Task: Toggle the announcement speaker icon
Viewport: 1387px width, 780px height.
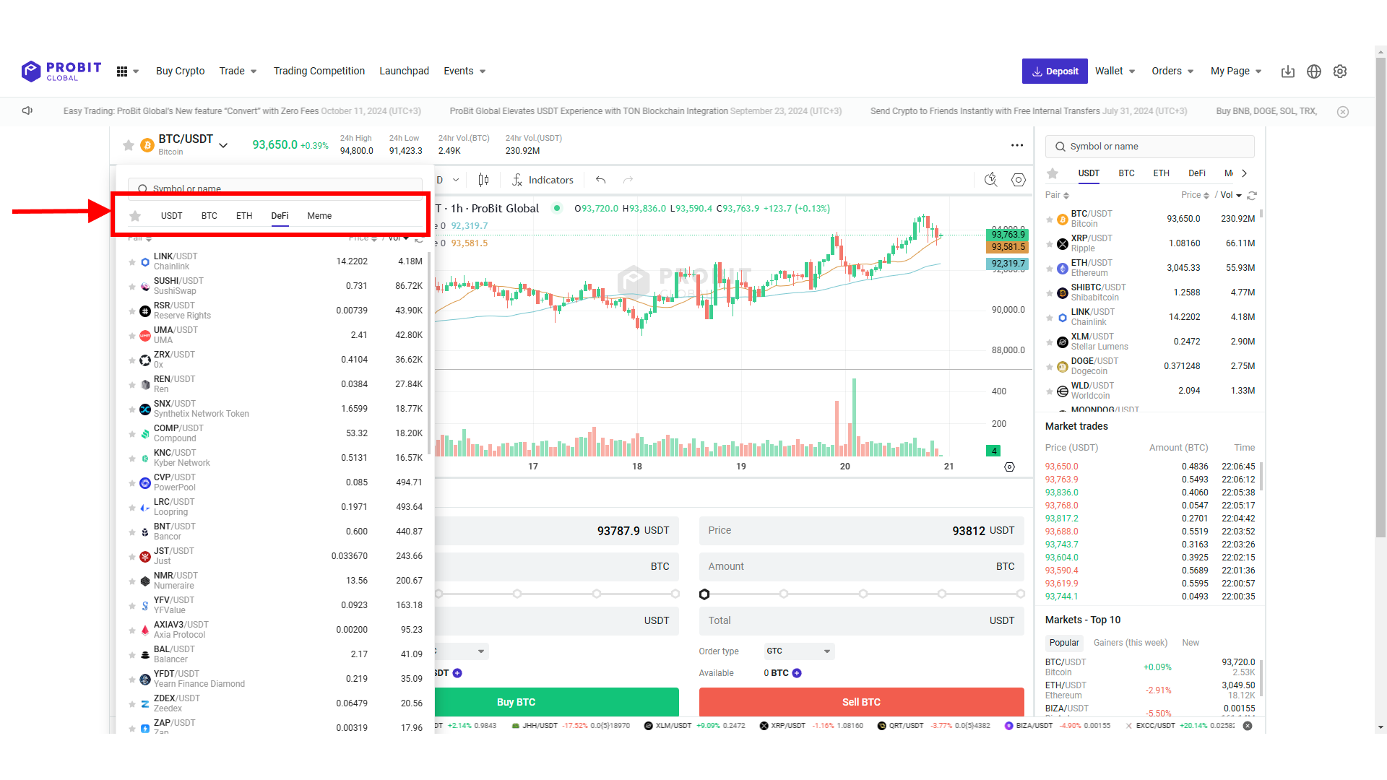Action: tap(27, 110)
